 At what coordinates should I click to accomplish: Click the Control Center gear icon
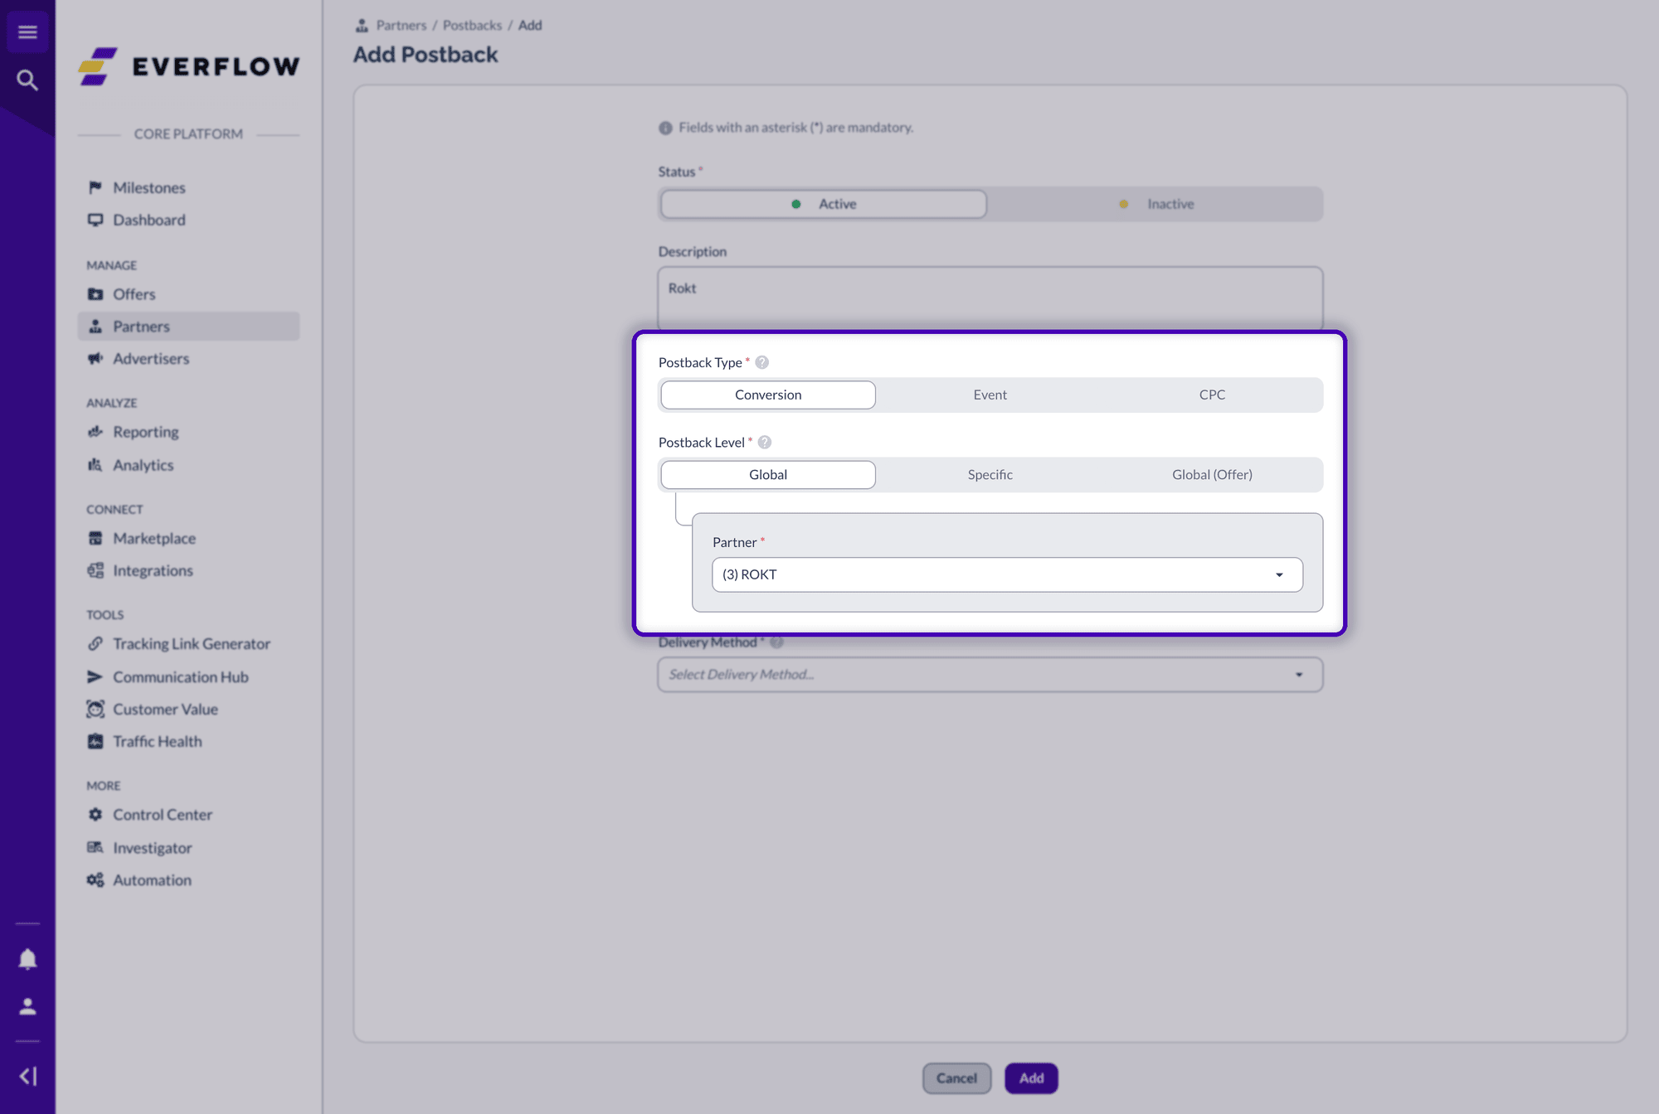pyautogui.click(x=95, y=815)
